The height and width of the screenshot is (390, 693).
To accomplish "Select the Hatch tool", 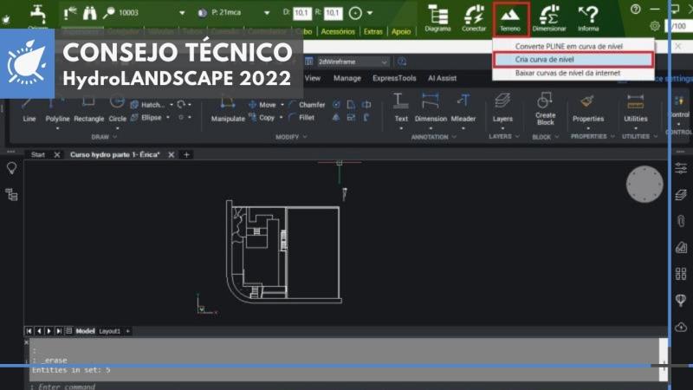I will pyautogui.click(x=147, y=105).
